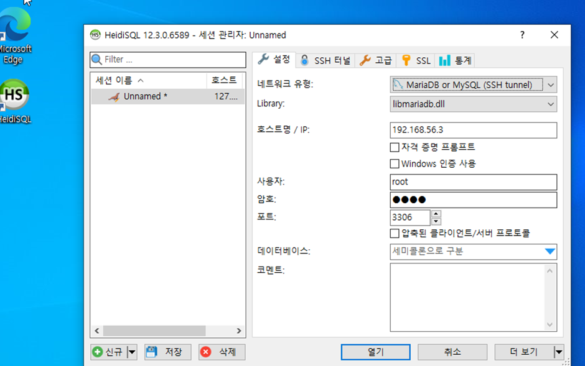This screenshot has height=366, width=585.
Task: Toggle Windows 인증 사용 checkbox
Action: (395, 164)
